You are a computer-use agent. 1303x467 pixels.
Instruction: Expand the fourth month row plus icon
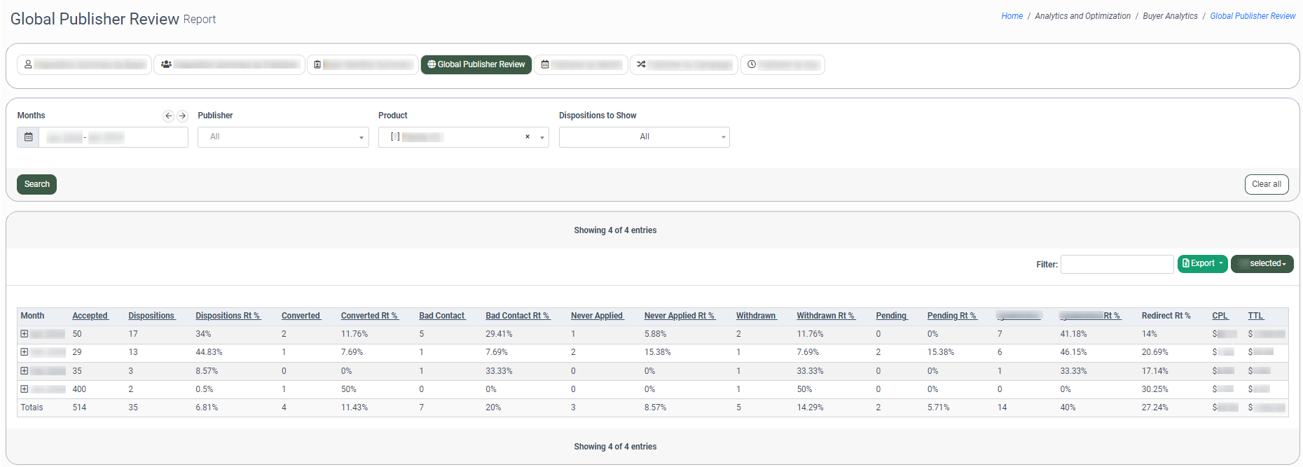coord(24,389)
